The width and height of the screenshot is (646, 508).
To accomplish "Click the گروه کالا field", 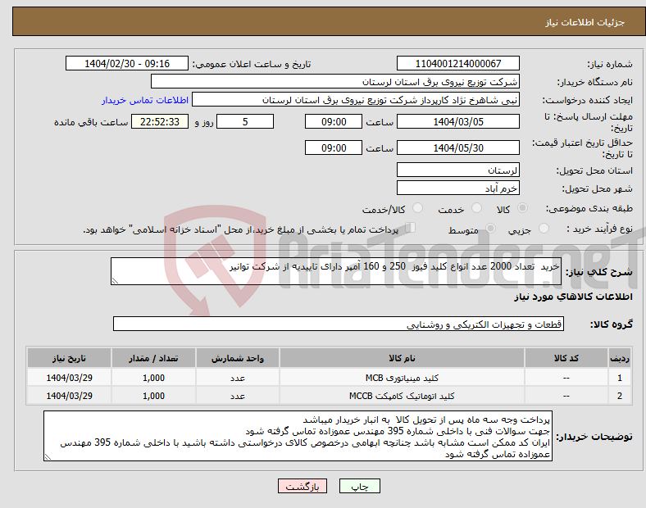I will pos(339,324).
